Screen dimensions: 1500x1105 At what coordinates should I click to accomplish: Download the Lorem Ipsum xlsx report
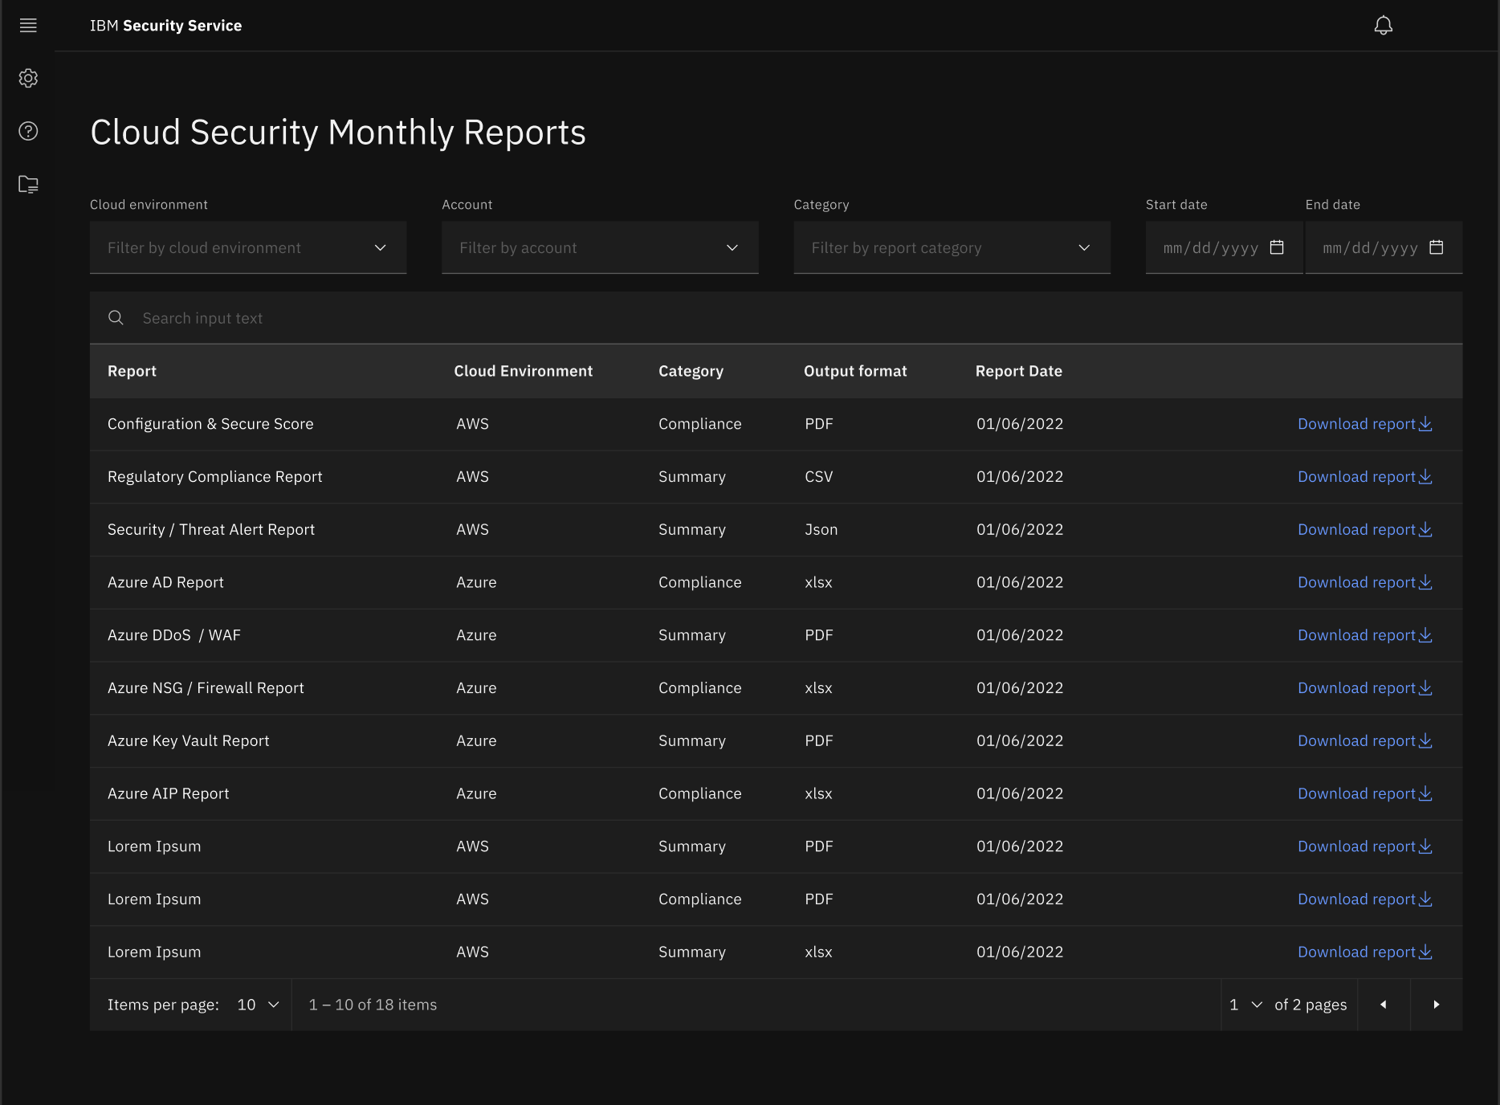(1364, 952)
